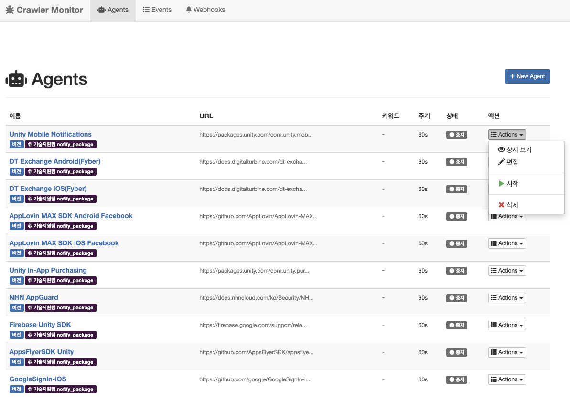Toggle 중지 status badge of GoogleSignIn-iOS
570x411 pixels.
click(x=457, y=380)
